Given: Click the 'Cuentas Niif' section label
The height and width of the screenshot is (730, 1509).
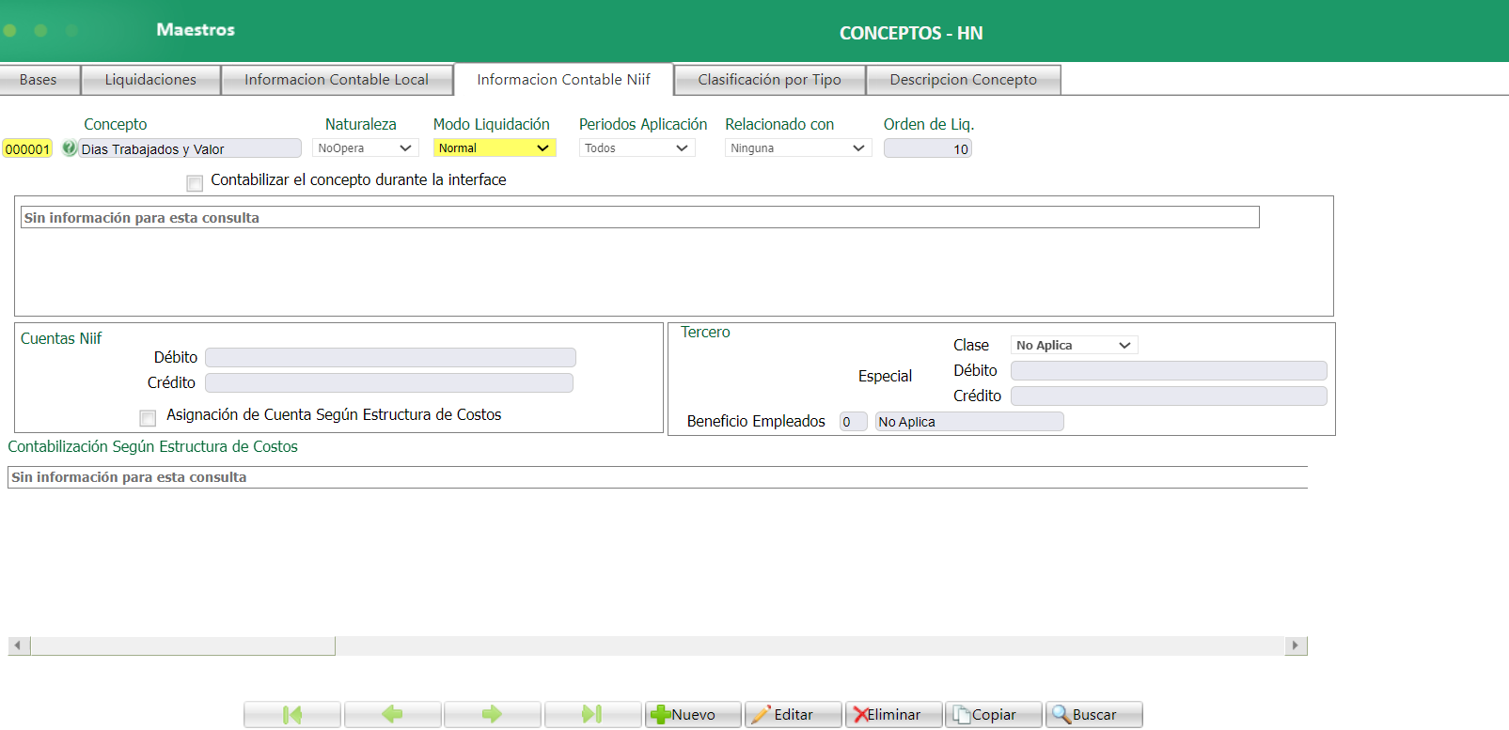Looking at the screenshot, I should click(61, 339).
